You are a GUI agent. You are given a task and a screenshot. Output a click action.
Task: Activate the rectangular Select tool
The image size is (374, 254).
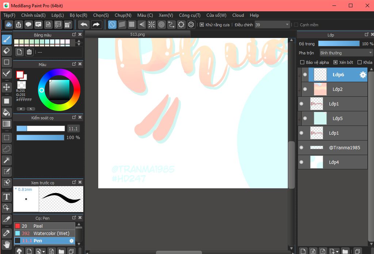[7, 138]
